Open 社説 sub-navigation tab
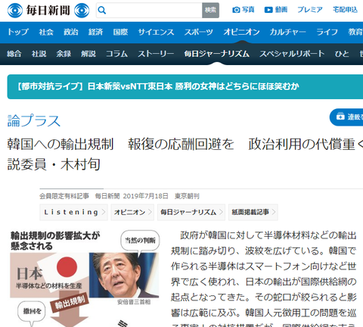363x327 pixels. (39, 54)
